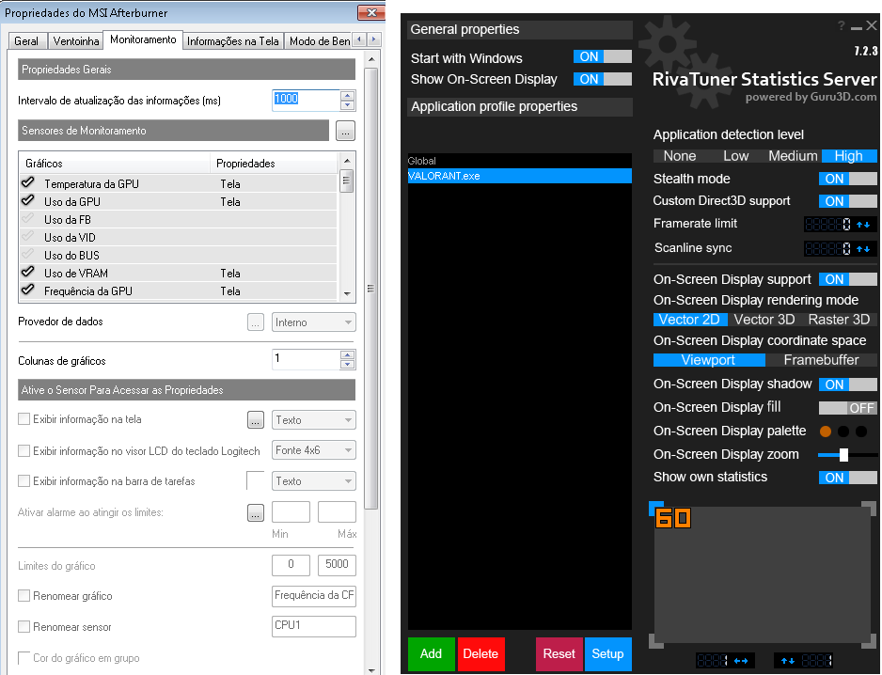
Task: Open the Informações na Tela tab
Action: 233,41
